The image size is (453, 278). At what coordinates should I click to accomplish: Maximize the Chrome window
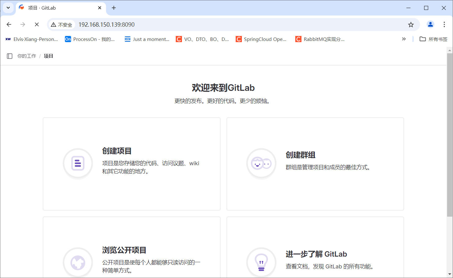pos(426,8)
